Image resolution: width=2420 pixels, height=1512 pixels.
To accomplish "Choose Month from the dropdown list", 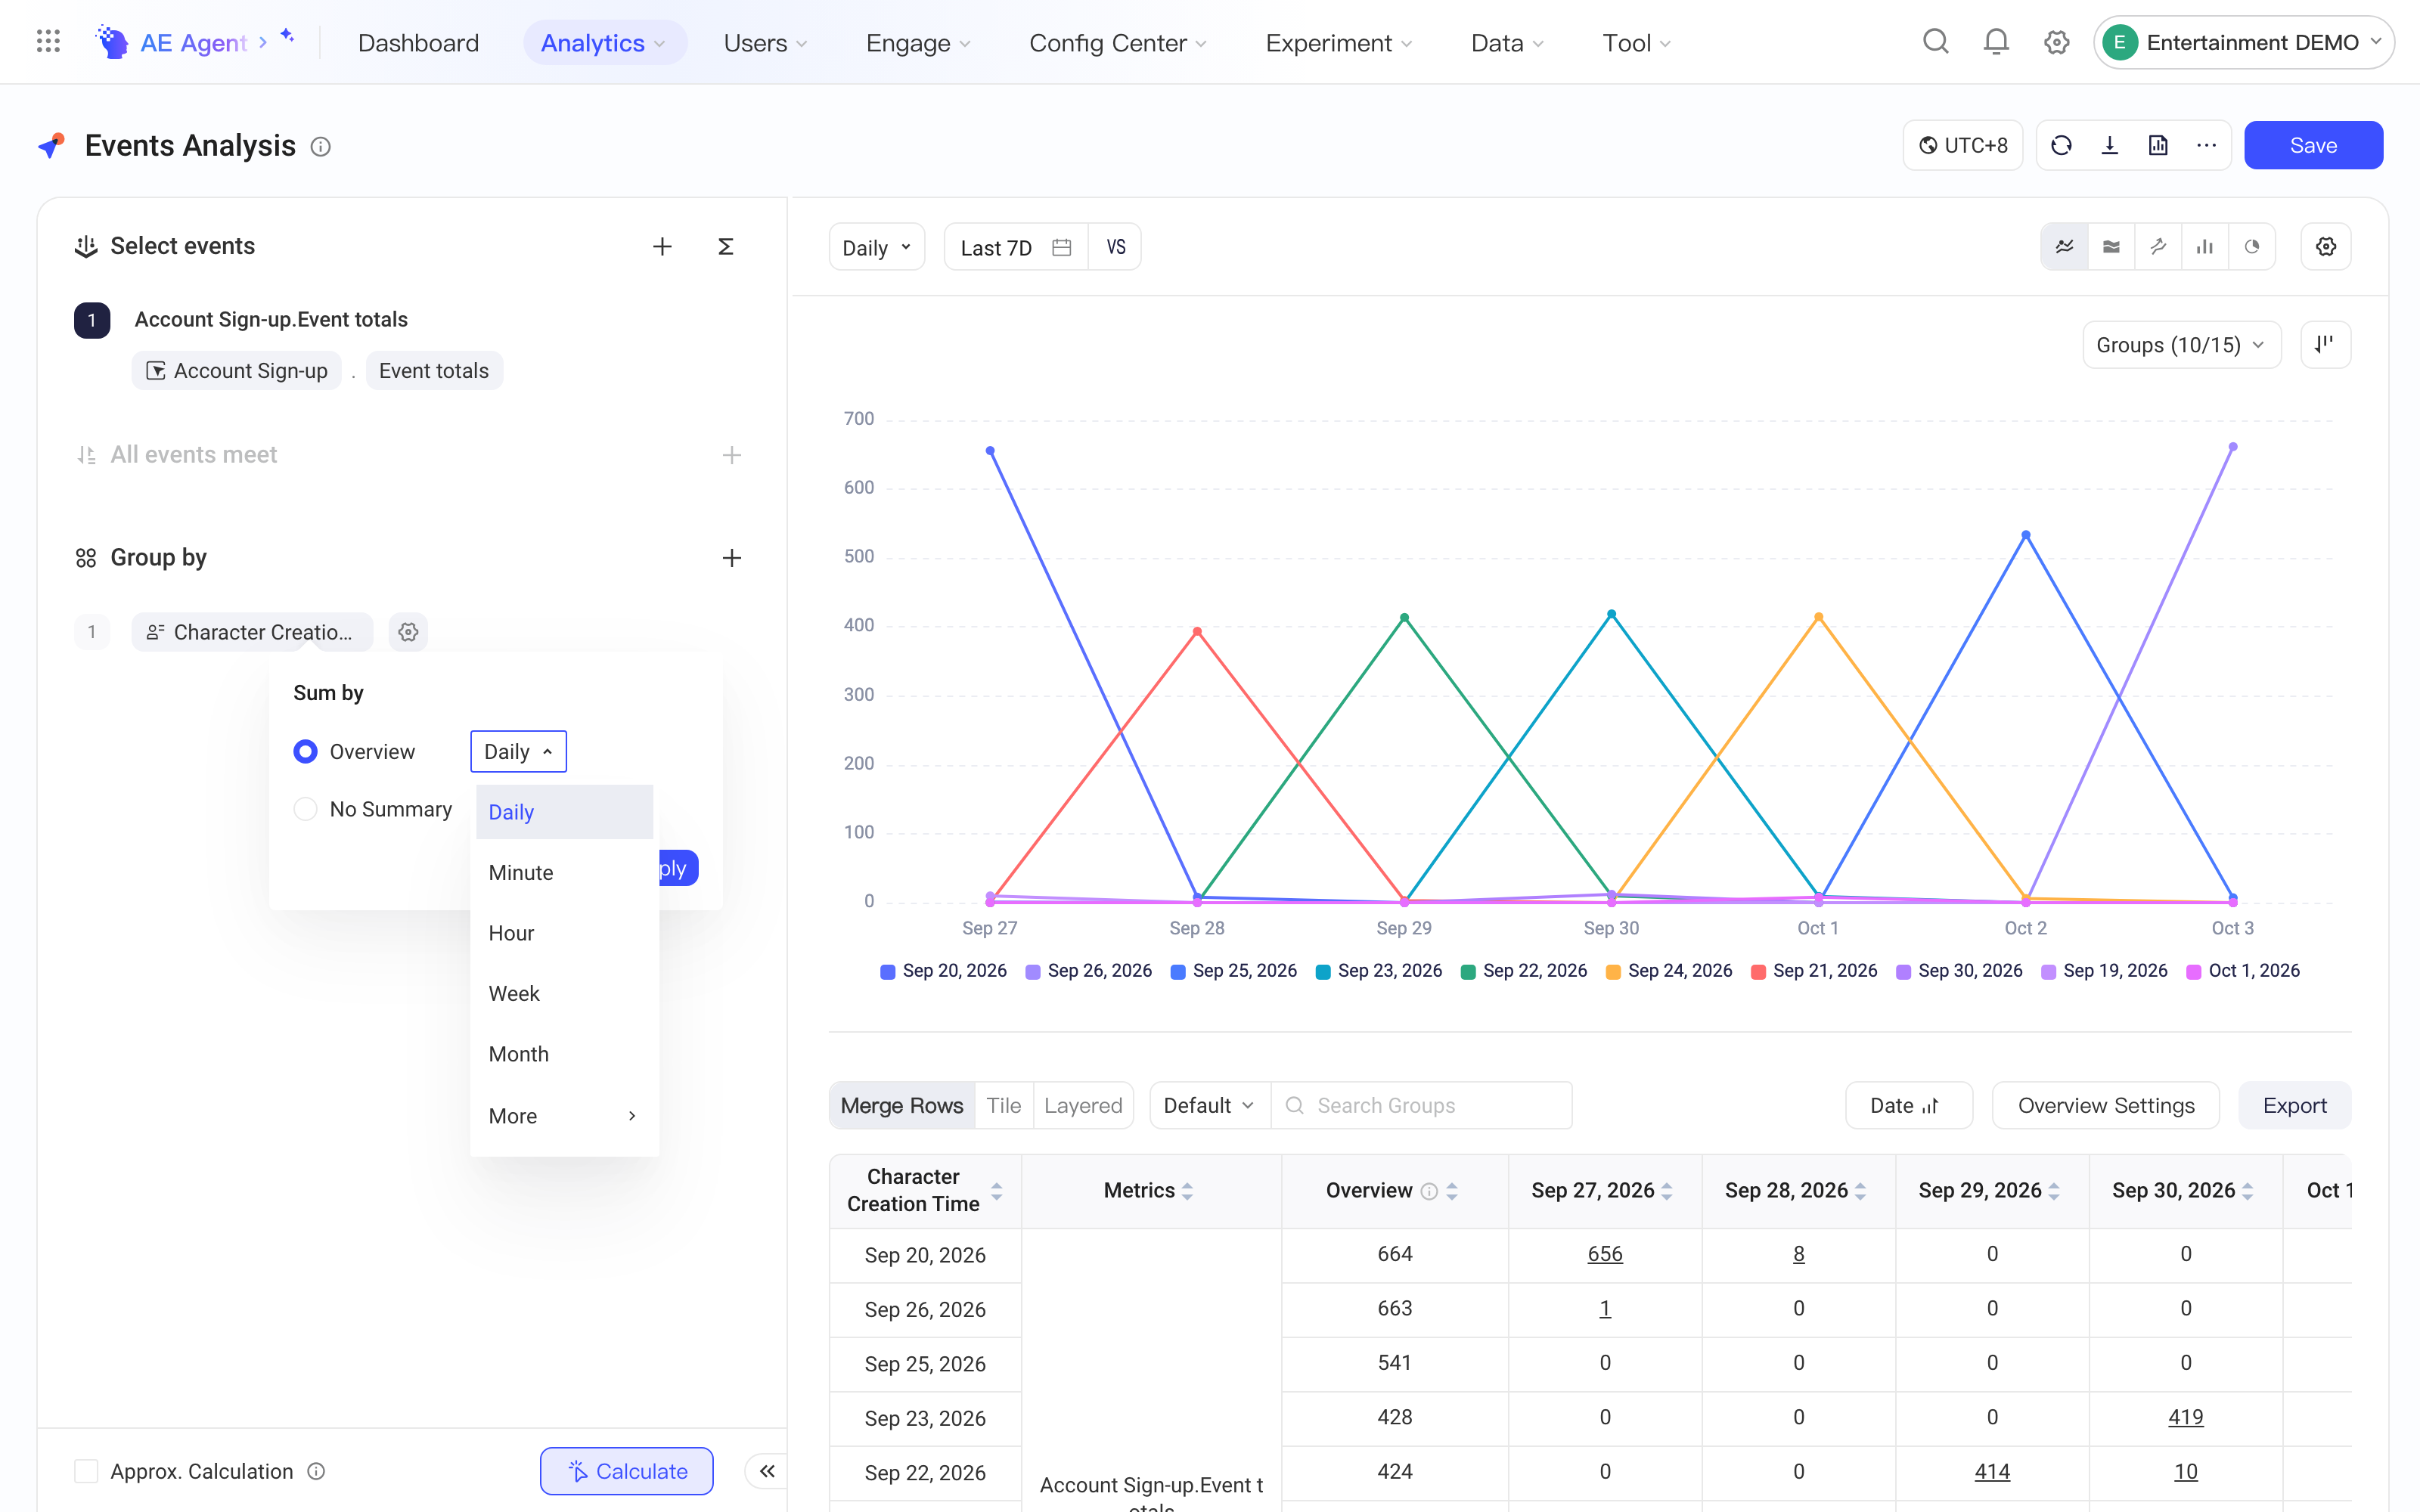I will (564, 1054).
